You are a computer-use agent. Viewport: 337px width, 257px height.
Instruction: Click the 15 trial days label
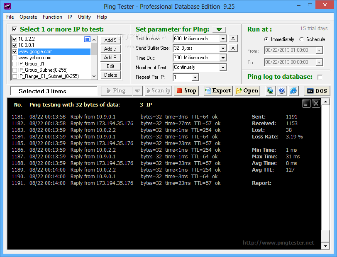314,28
